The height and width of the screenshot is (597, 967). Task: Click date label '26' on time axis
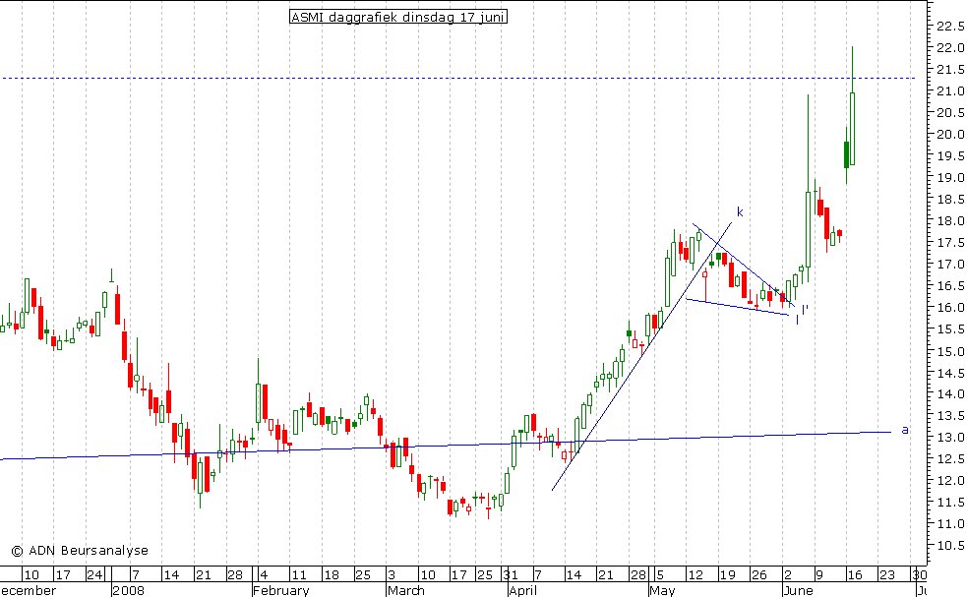(x=758, y=574)
